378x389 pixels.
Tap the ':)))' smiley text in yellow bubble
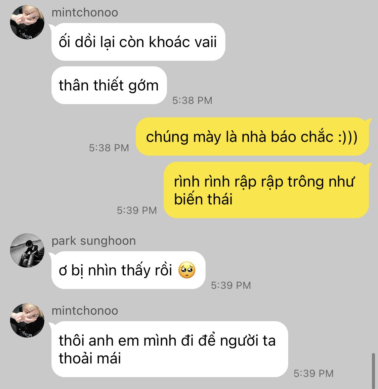click(x=348, y=137)
